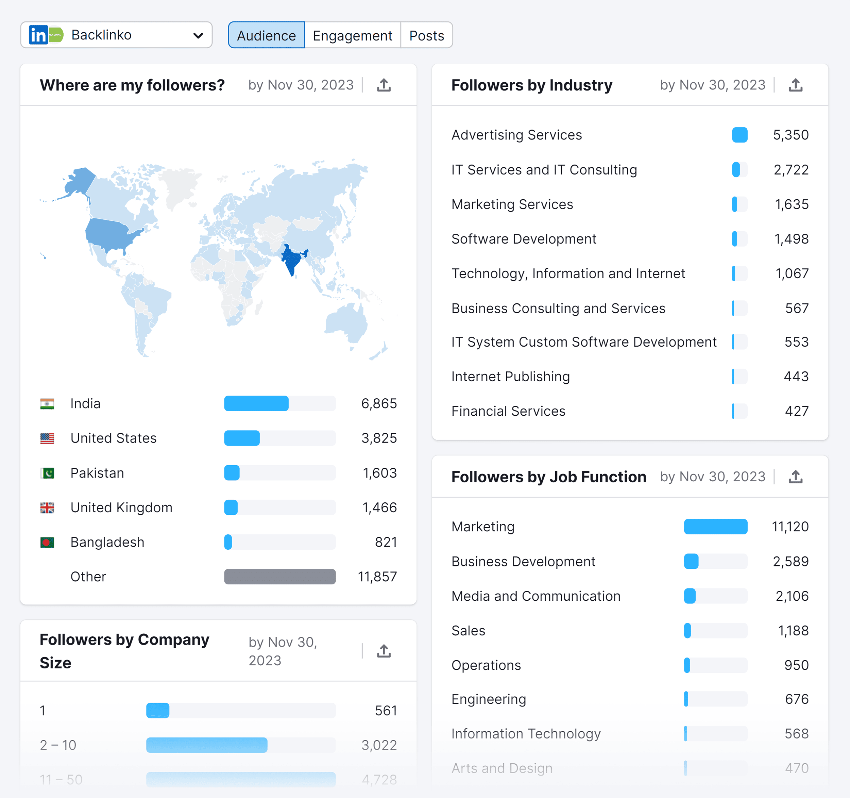
Task: Click the Backlinko profile avatar icon
Action: pyautogui.click(x=56, y=35)
